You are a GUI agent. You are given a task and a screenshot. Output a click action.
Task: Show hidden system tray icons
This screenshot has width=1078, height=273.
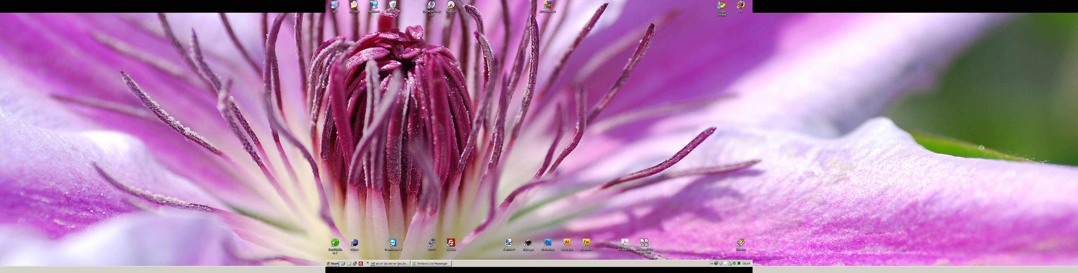pos(711,263)
